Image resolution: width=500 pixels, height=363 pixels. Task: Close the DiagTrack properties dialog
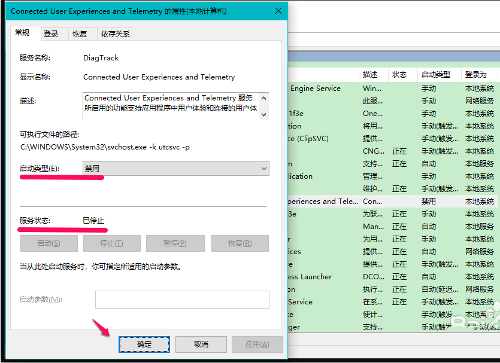click(278, 11)
